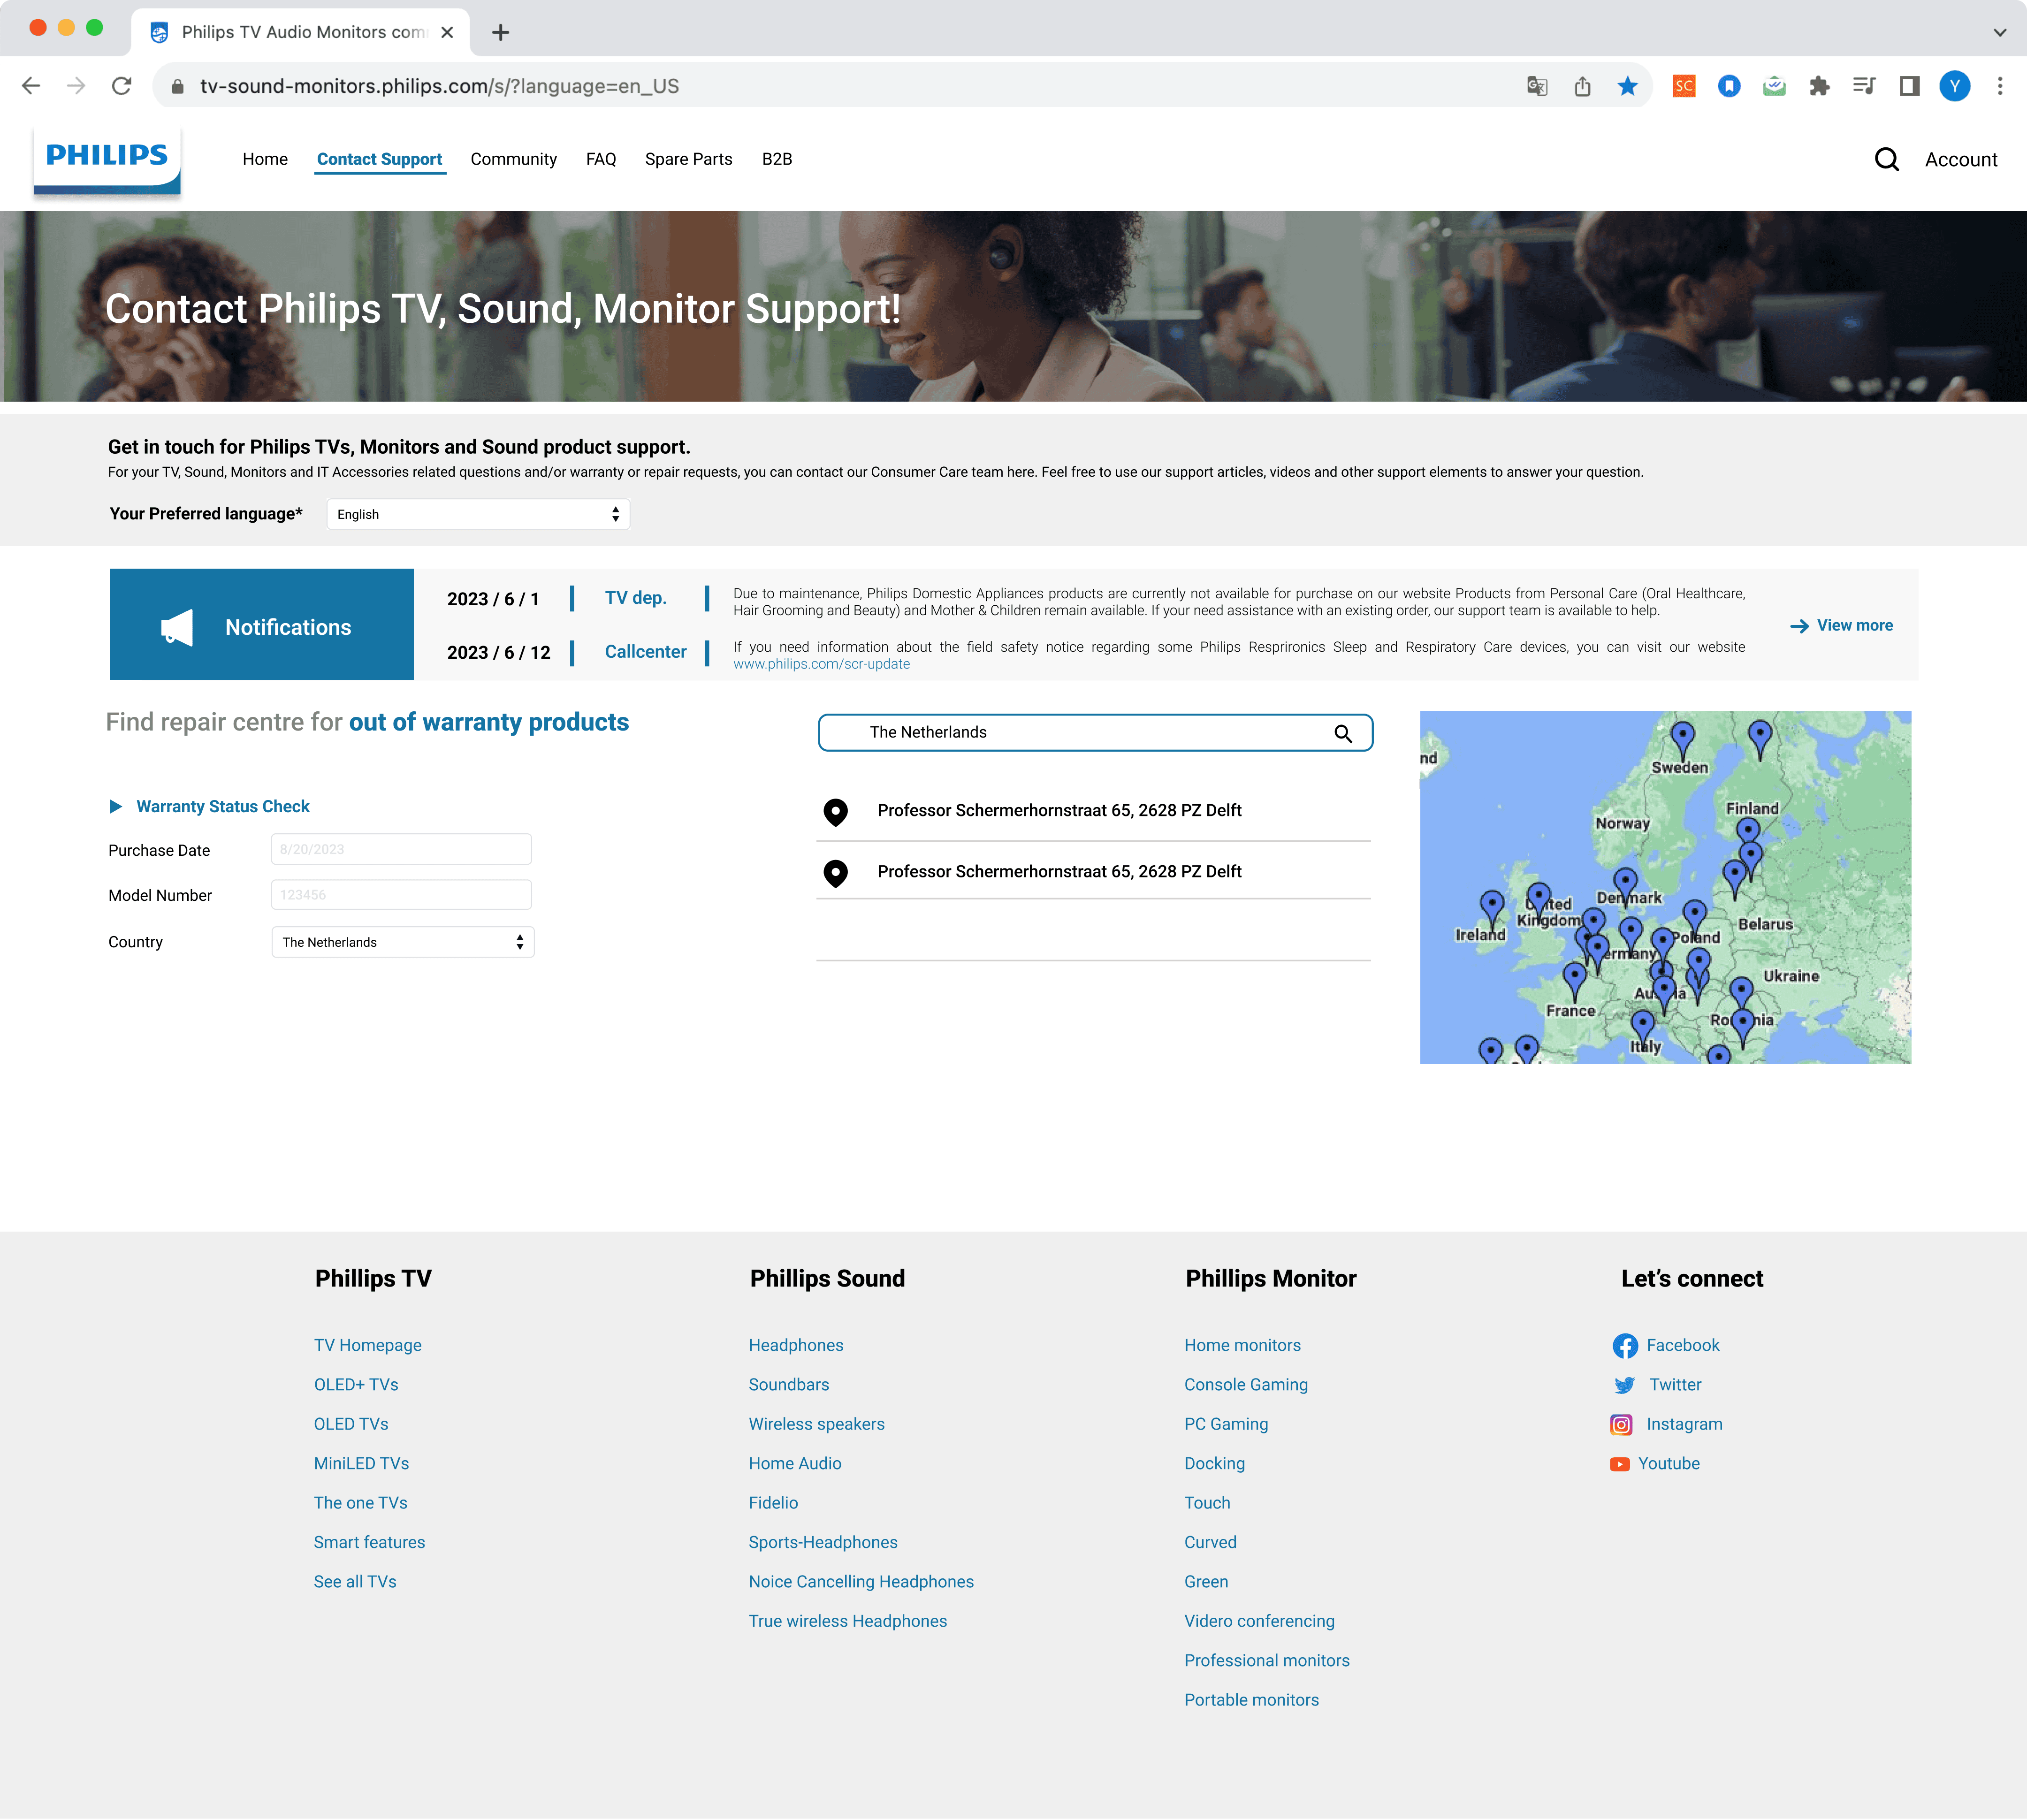Open the Community menu item
This screenshot has height=1820, width=2027.
513,159
